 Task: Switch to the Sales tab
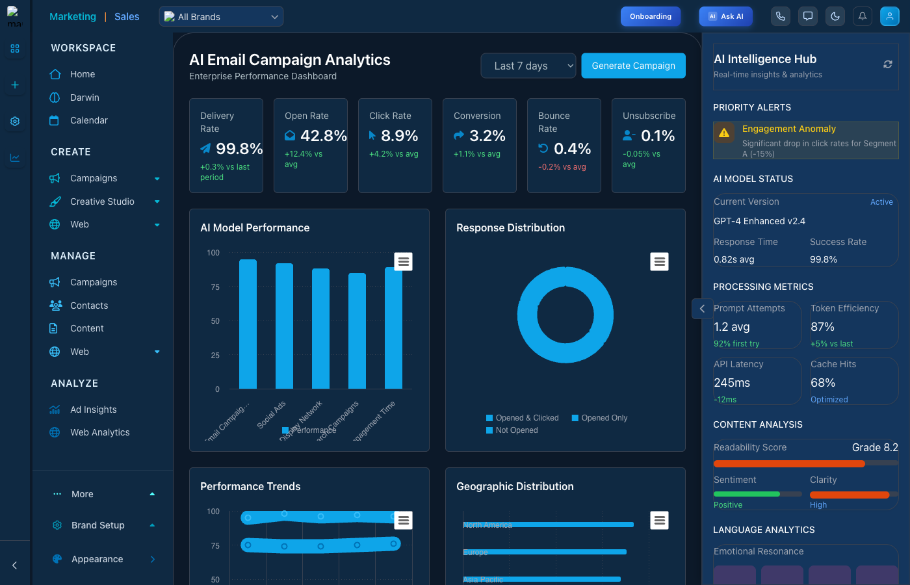tap(127, 17)
